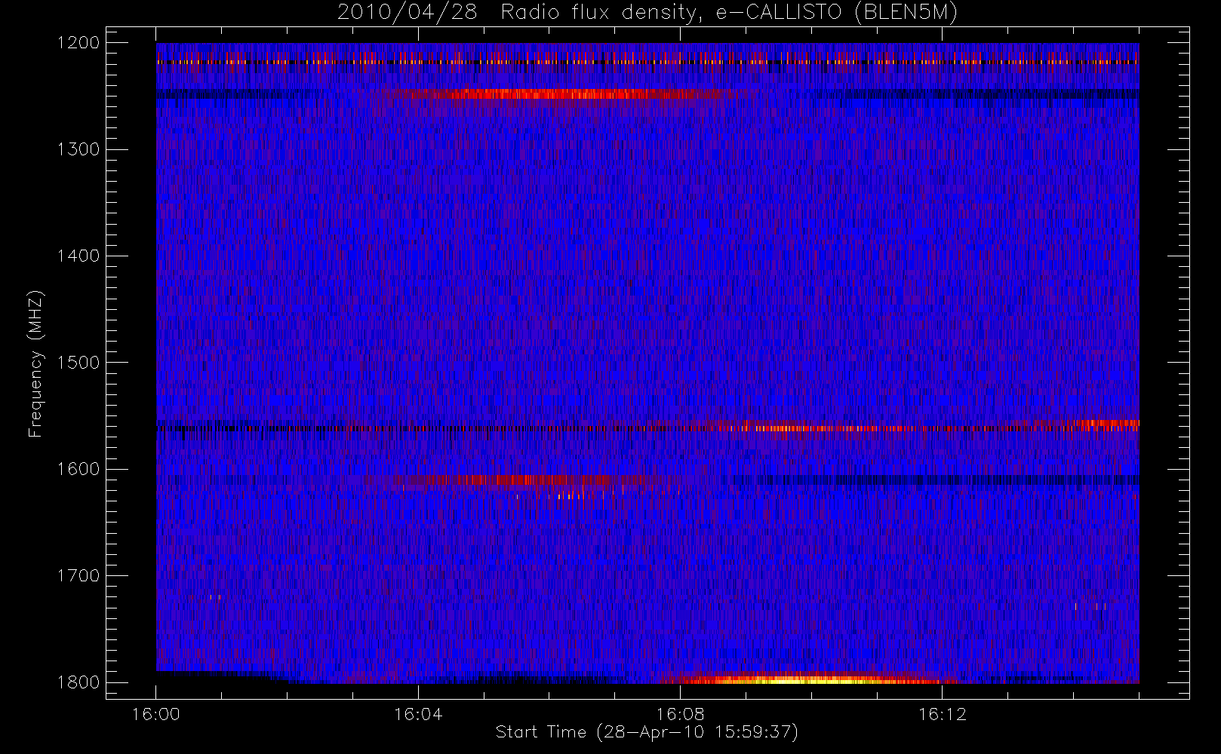Viewport: 1221px width, 754px height.
Task: Select the '1400' frequency axis label
Action: [78, 256]
